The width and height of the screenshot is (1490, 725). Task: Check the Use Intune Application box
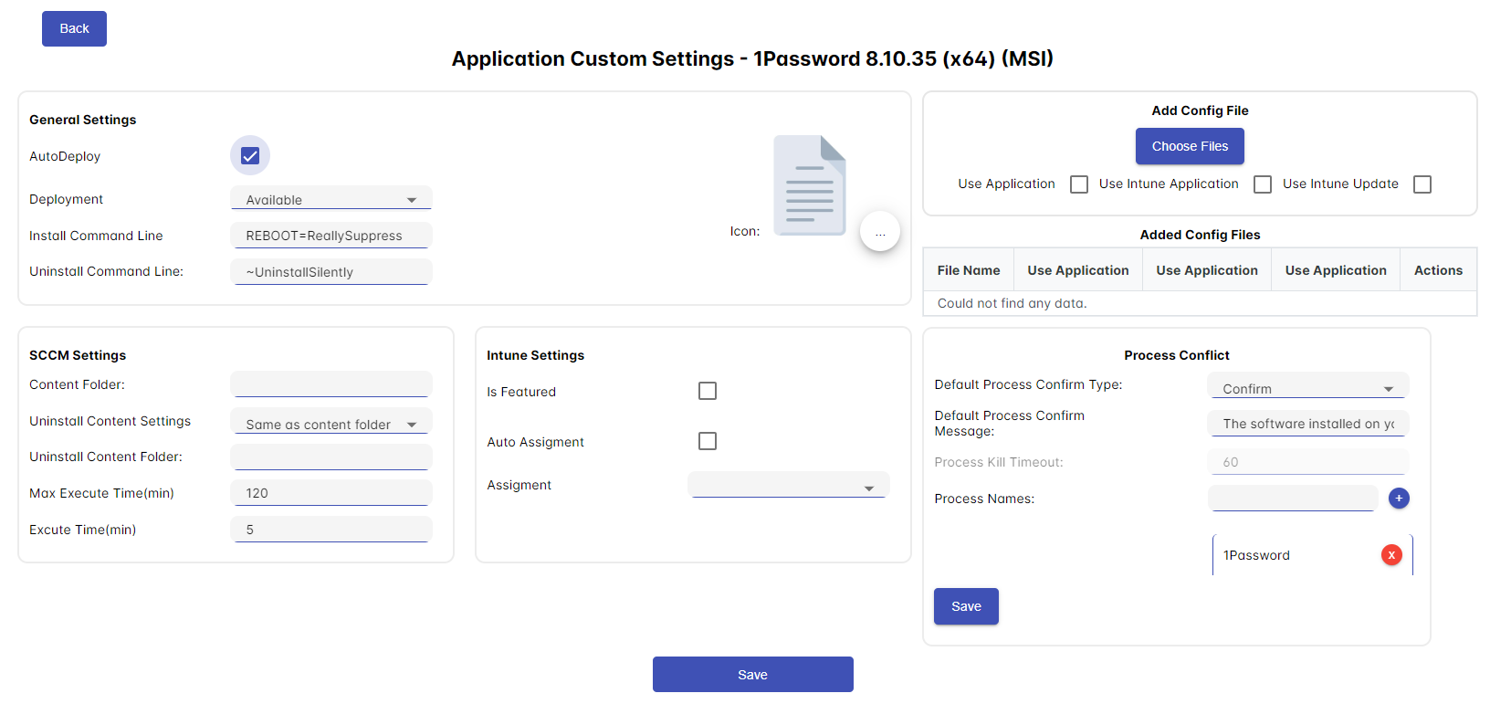coord(1263,184)
